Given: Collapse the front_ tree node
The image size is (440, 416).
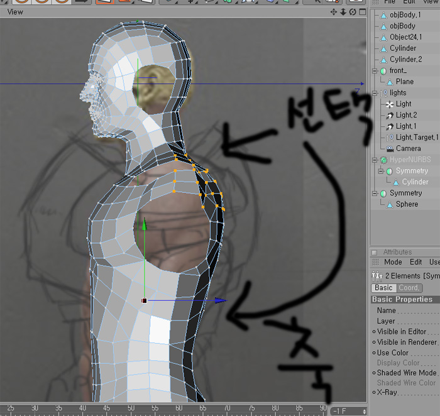Looking at the screenshot, I should click(x=375, y=70).
